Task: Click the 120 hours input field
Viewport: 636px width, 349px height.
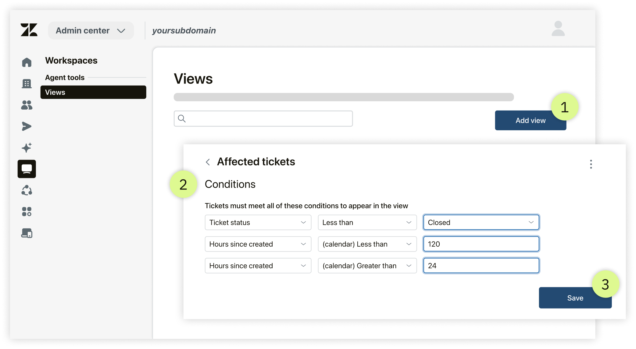Action: 481,244
